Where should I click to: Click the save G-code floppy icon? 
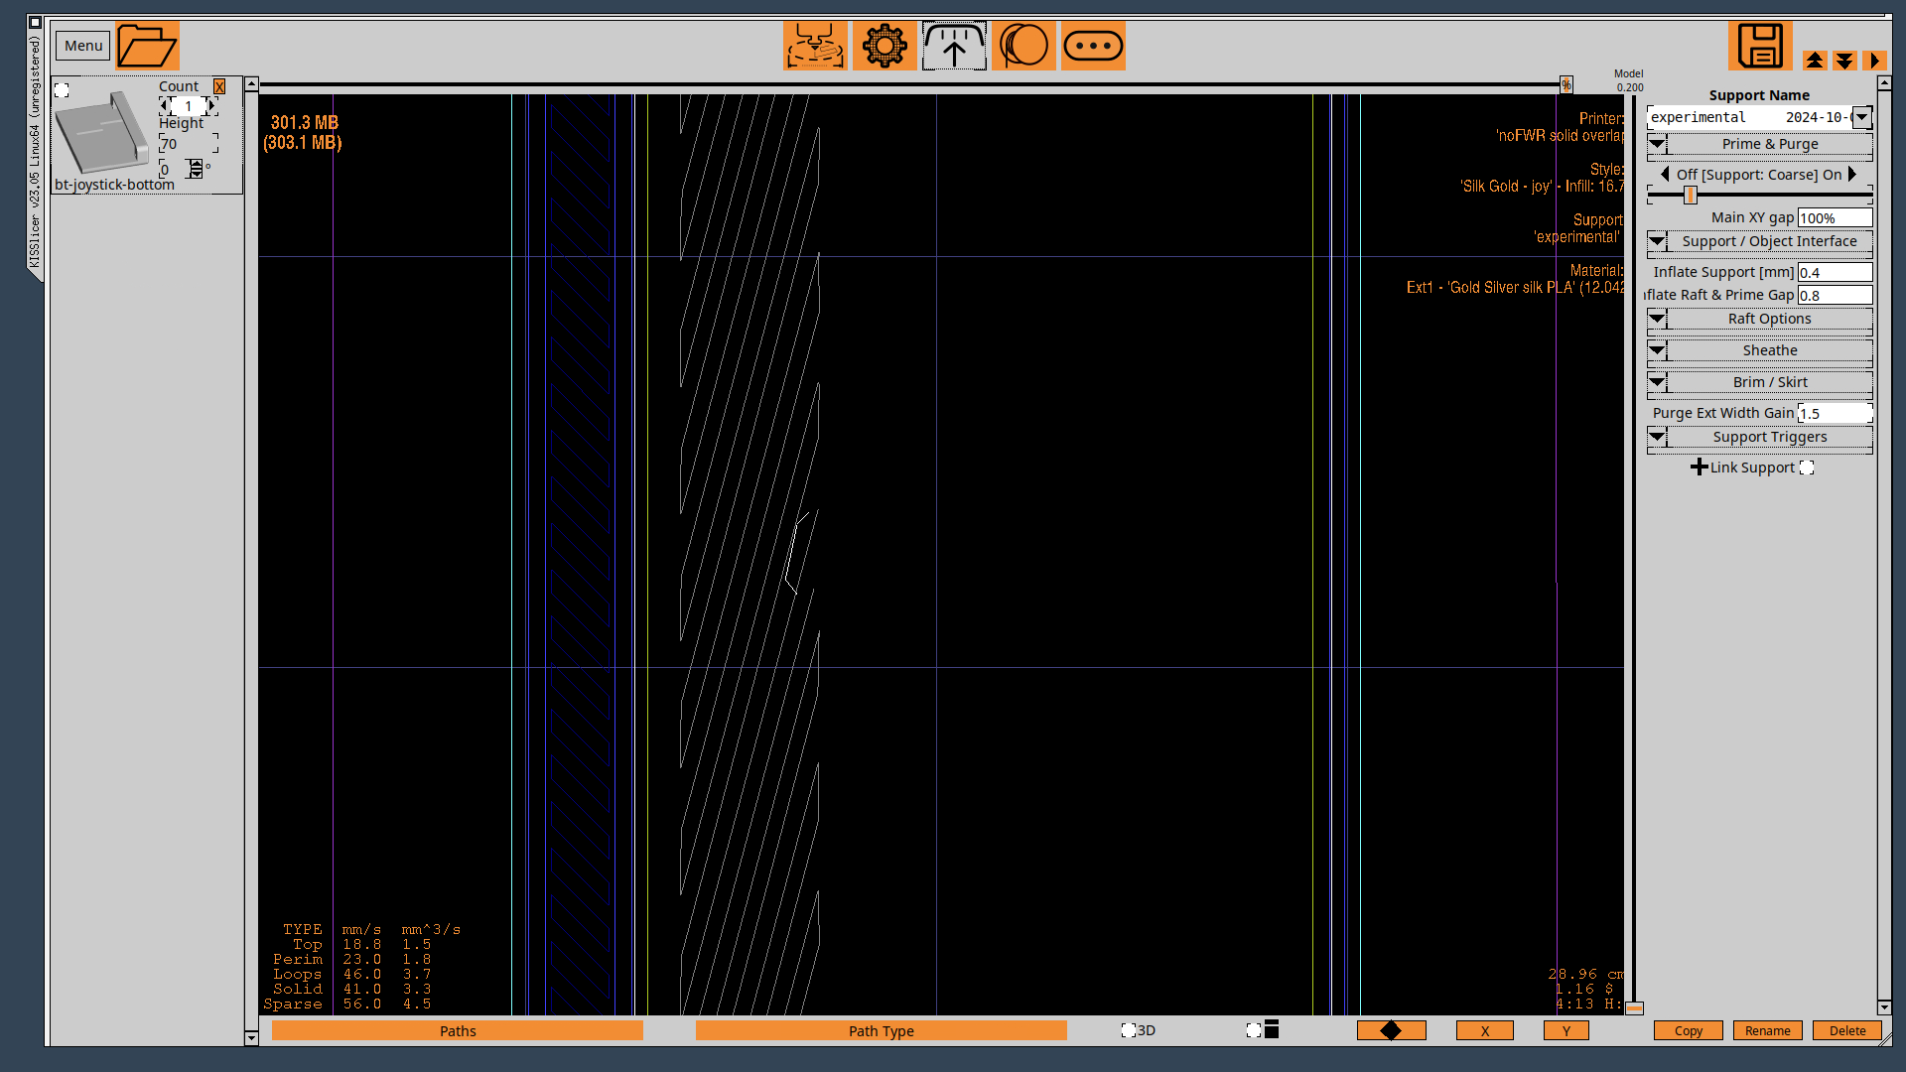(x=1760, y=46)
